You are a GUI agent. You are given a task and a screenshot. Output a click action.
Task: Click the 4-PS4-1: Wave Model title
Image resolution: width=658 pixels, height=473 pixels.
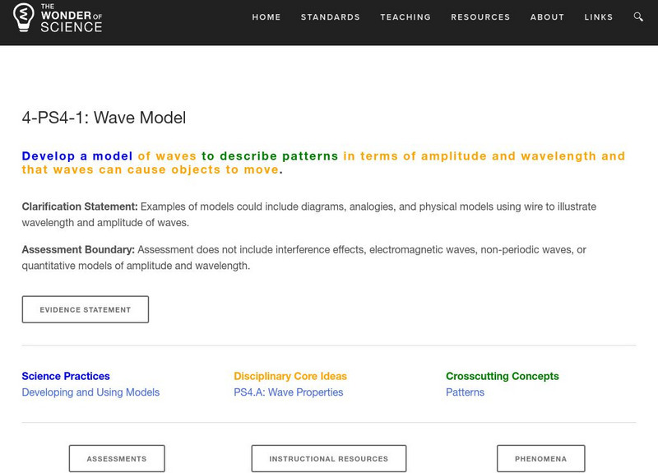(104, 118)
